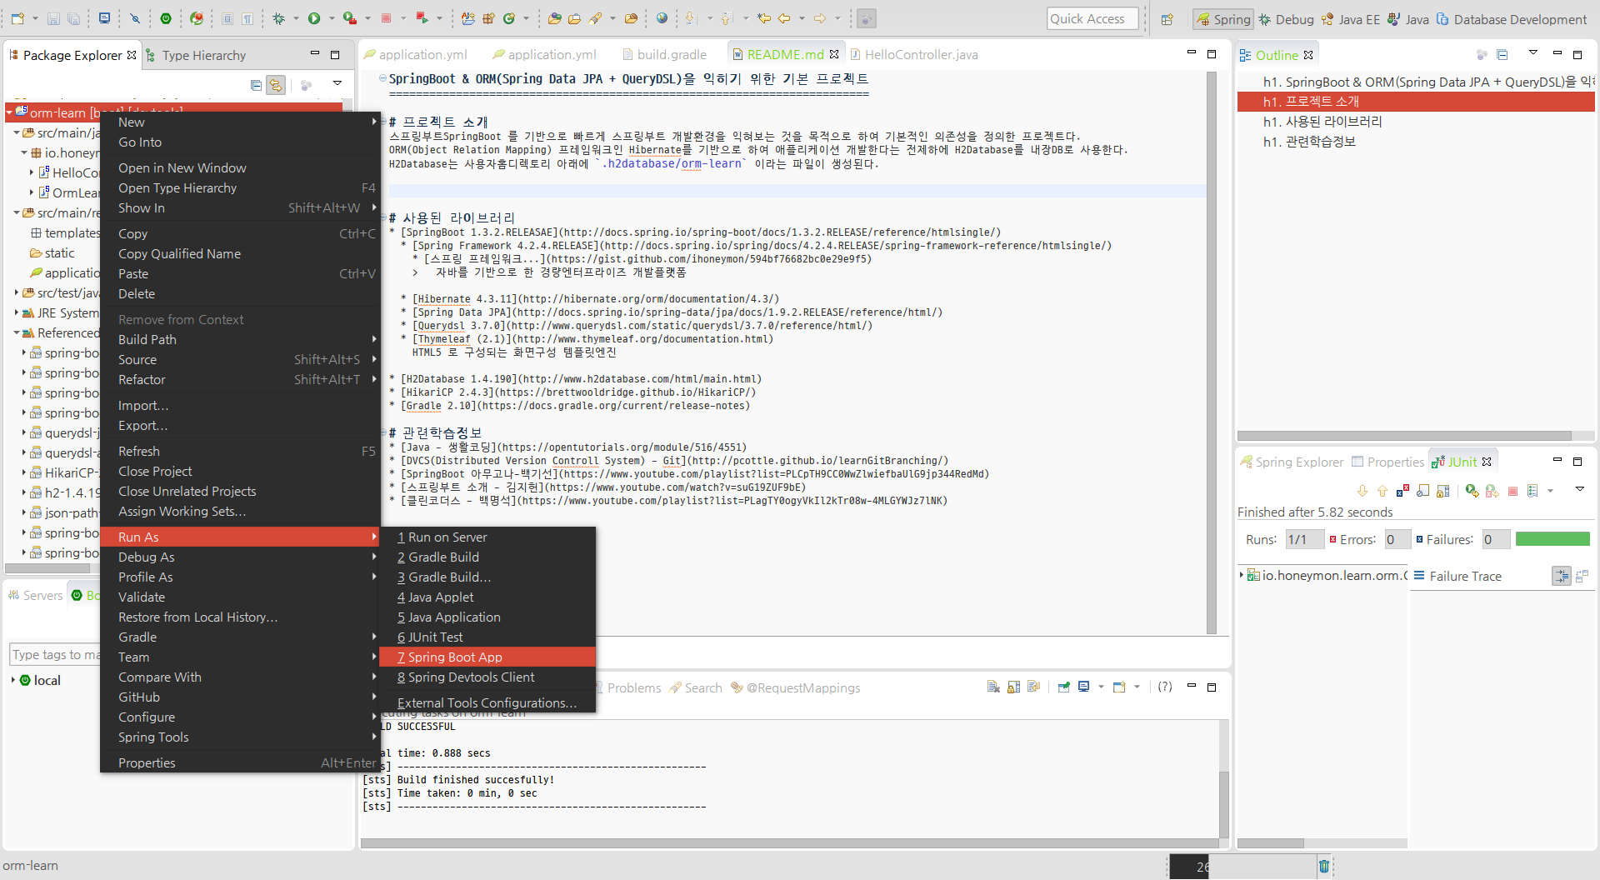The width and height of the screenshot is (1600, 880).
Task: Click the Last Edit Location arrow icon
Action: click(763, 18)
